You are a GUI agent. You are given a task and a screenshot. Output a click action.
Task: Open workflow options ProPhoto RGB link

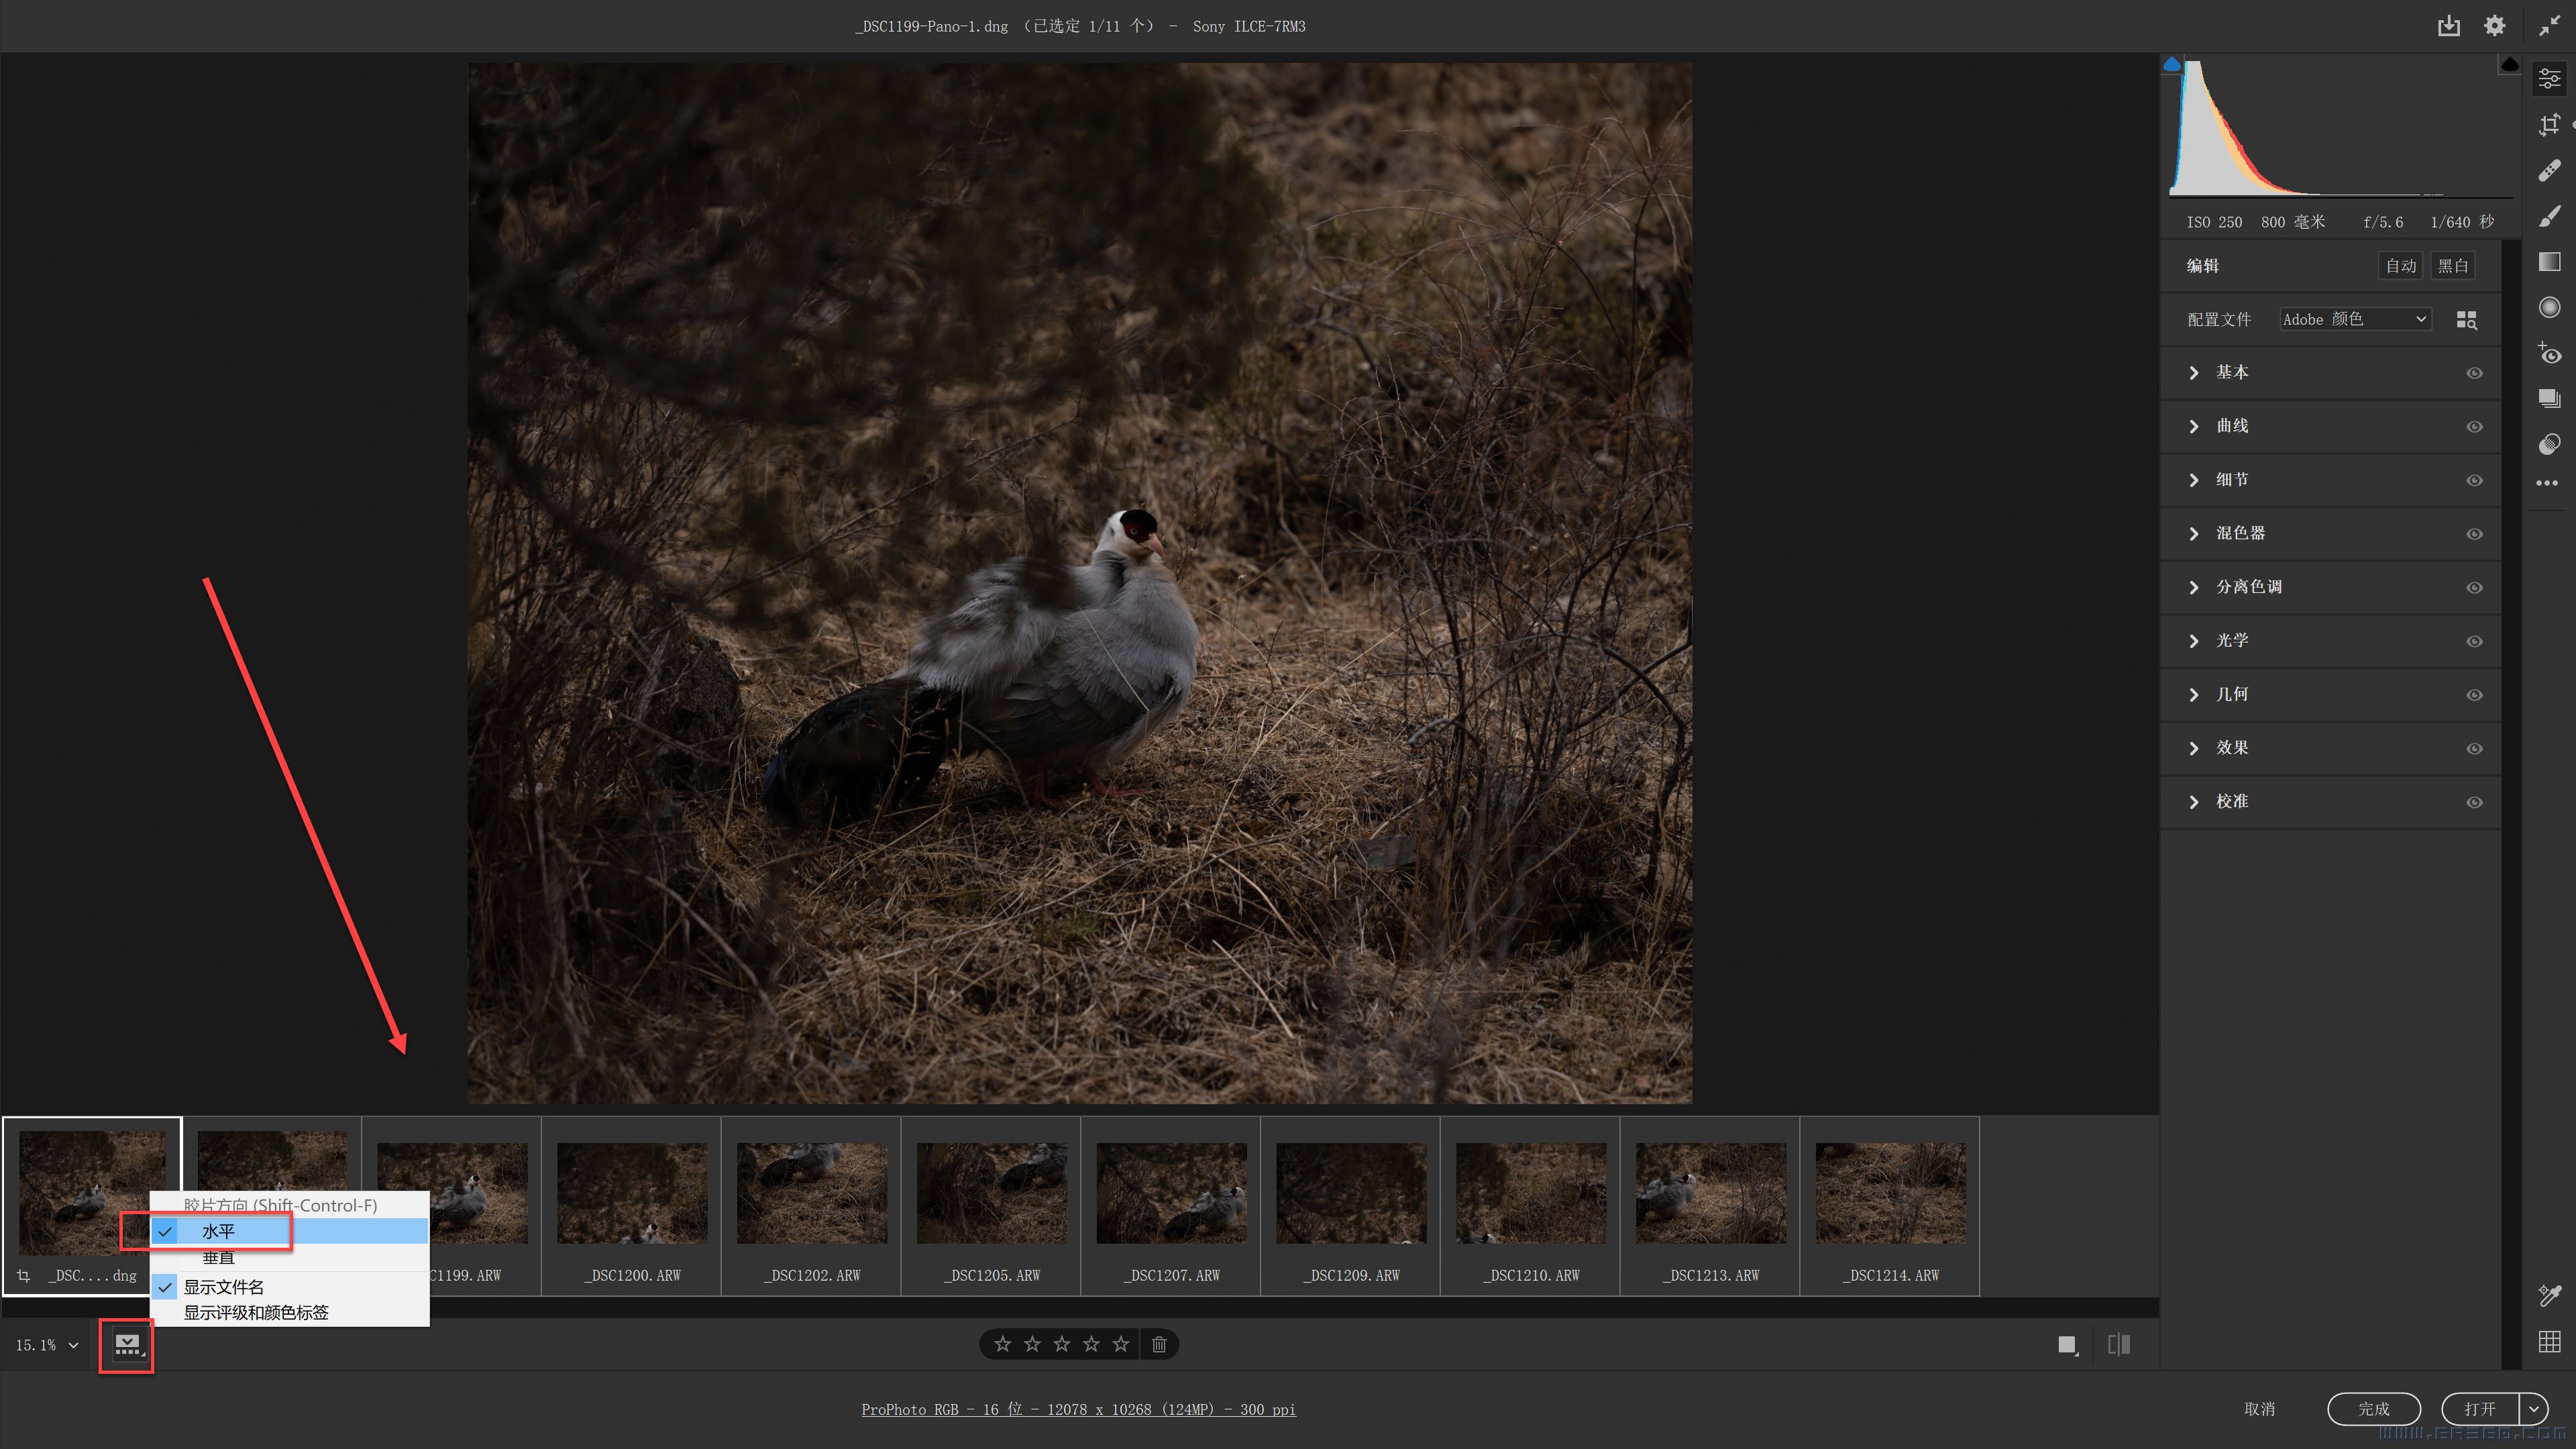tap(1078, 1409)
